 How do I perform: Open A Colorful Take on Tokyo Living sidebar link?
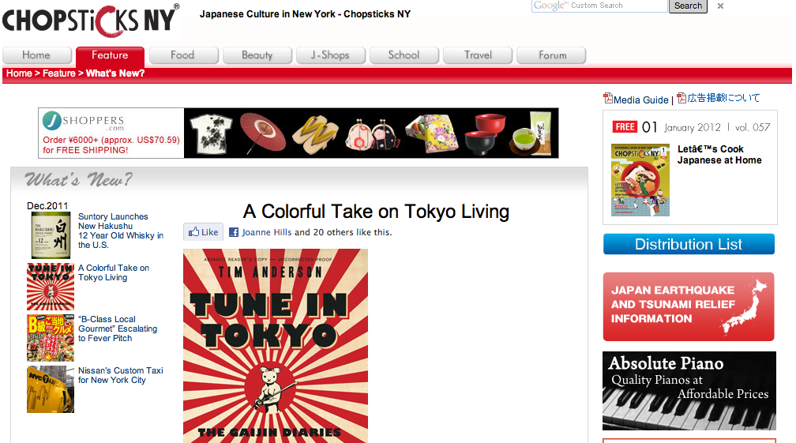[x=114, y=272]
